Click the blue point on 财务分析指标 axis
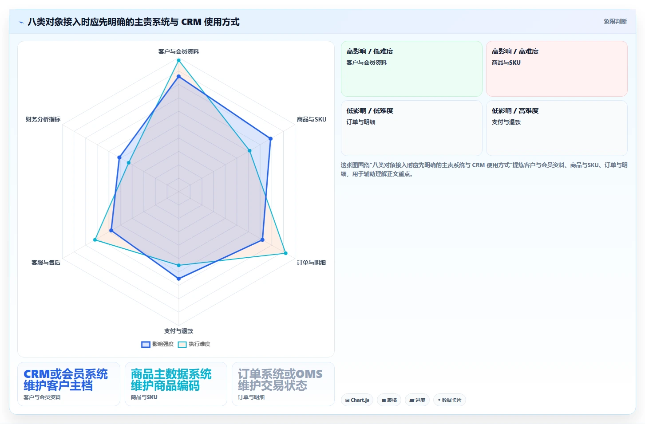Image resolution: width=645 pixels, height=424 pixels. pyautogui.click(x=119, y=157)
